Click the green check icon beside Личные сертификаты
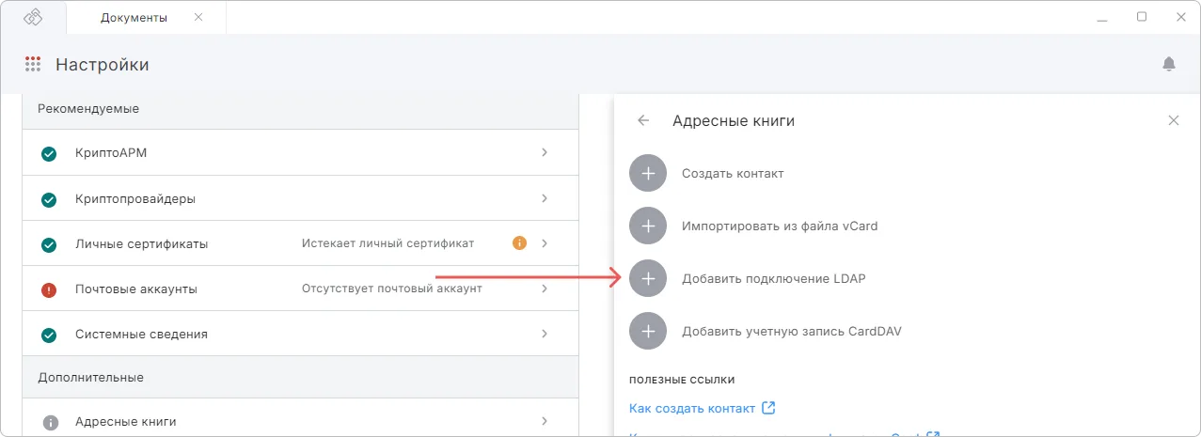 [50, 244]
